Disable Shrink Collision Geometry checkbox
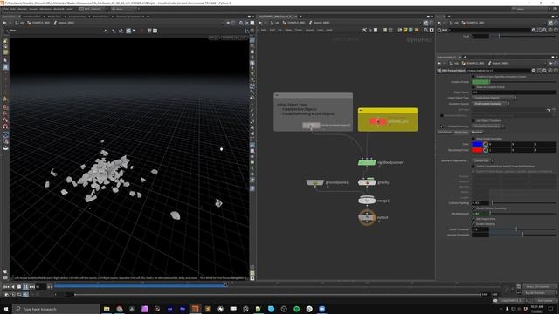 click(x=473, y=208)
